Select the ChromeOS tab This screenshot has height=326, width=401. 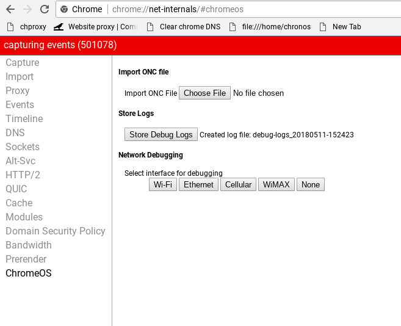[x=29, y=273]
